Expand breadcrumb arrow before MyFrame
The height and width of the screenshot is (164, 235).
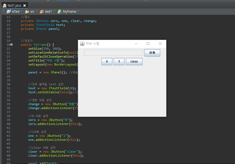point(55,11)
